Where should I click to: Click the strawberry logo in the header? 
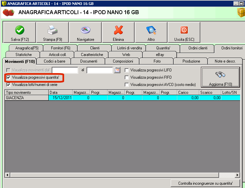tap(9, 13)
